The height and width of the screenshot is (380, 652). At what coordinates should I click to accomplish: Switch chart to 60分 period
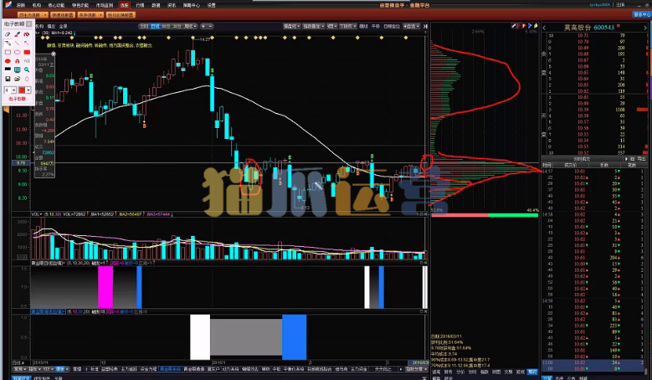(166, 26)
